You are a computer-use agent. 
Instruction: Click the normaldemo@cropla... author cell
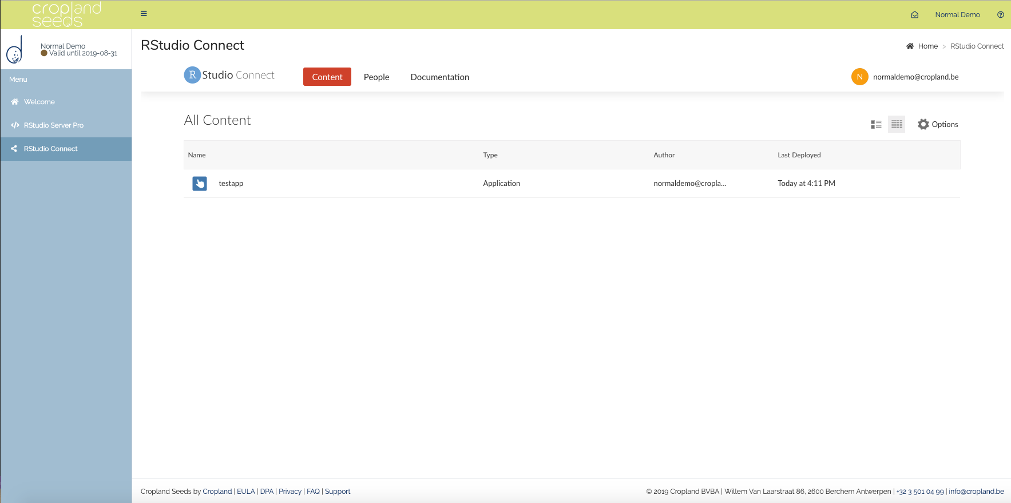(x=689, y=184)
